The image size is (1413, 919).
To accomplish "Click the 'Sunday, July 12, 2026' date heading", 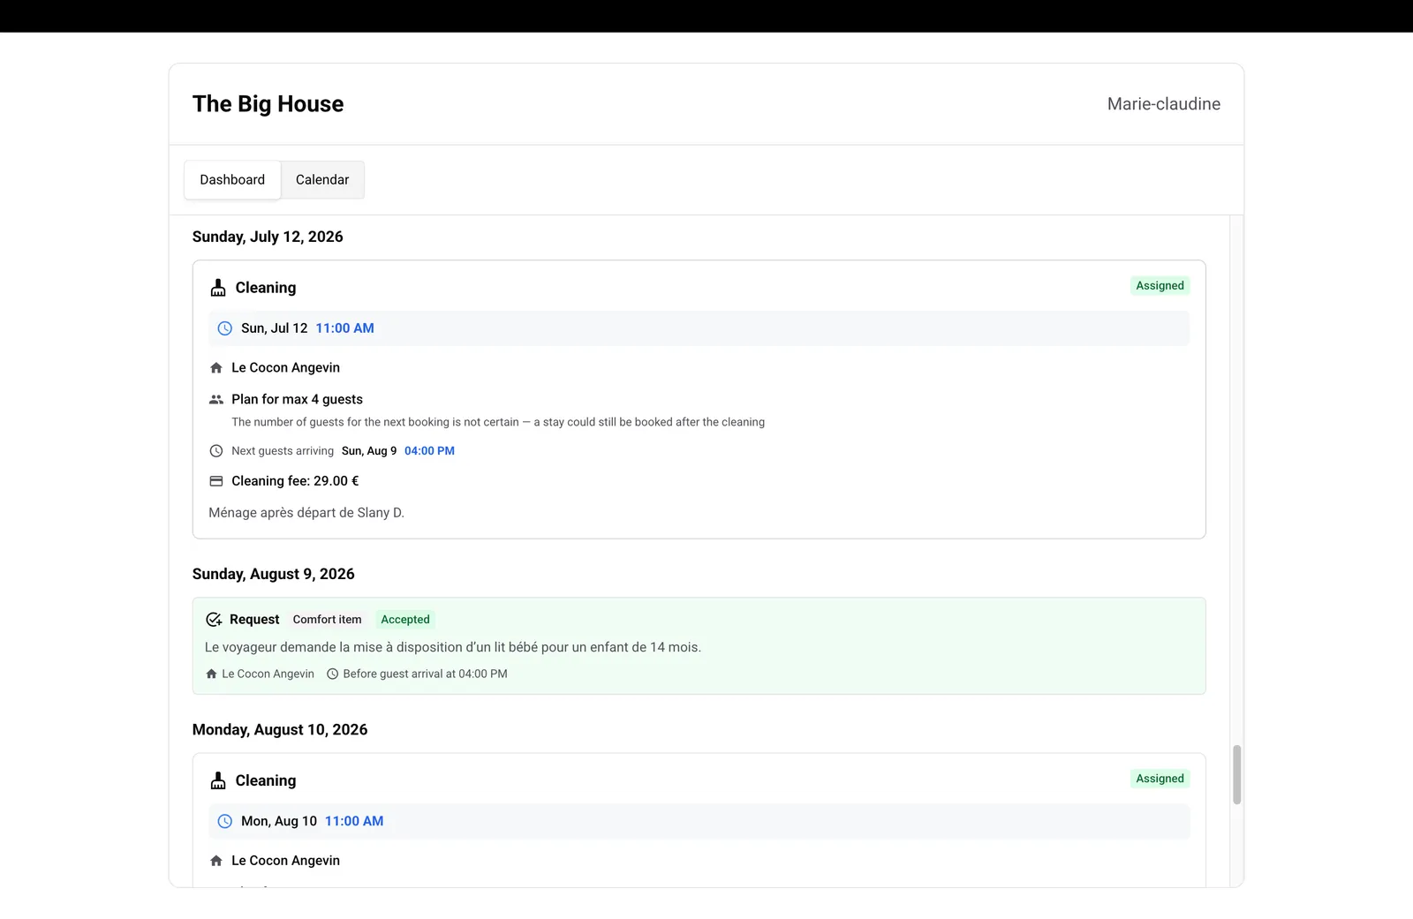I will coord(268,237).
